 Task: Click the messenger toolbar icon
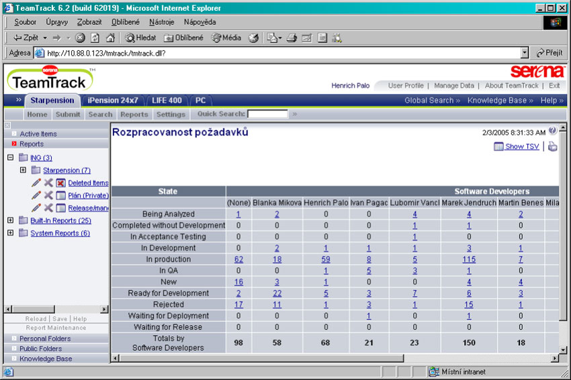coord(337,38)
